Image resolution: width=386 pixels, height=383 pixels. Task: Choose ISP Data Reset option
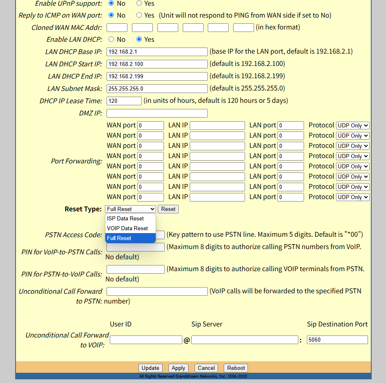click(130, 219)
